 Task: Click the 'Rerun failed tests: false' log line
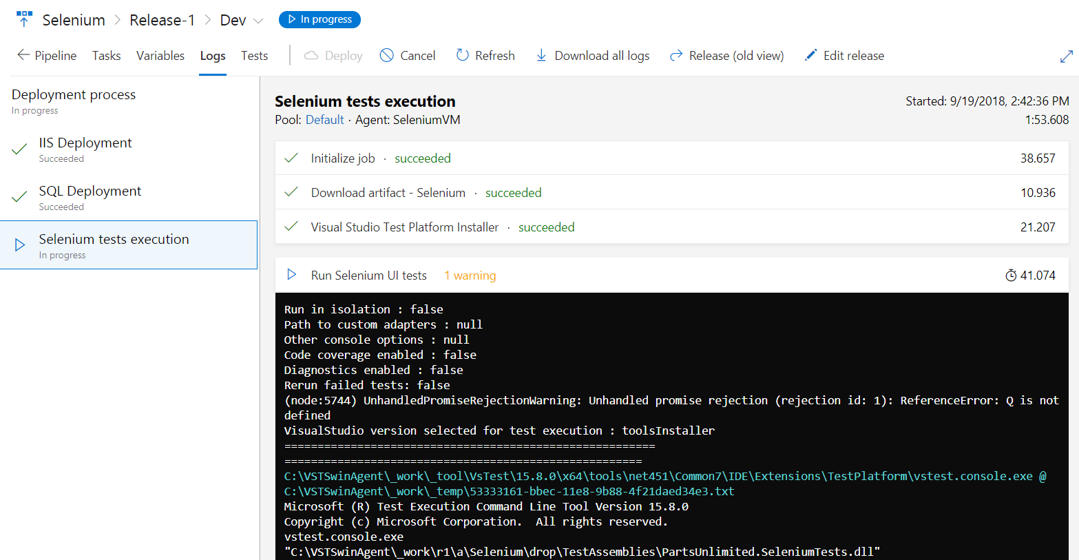pos(367,385)
